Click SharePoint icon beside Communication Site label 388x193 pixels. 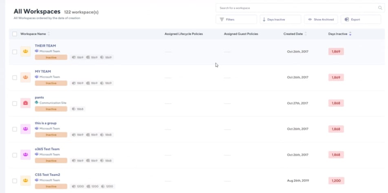pyautogui.click(x=37, y=103)
